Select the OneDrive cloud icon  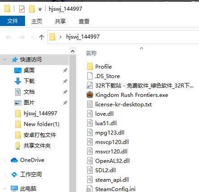point(14,160)
